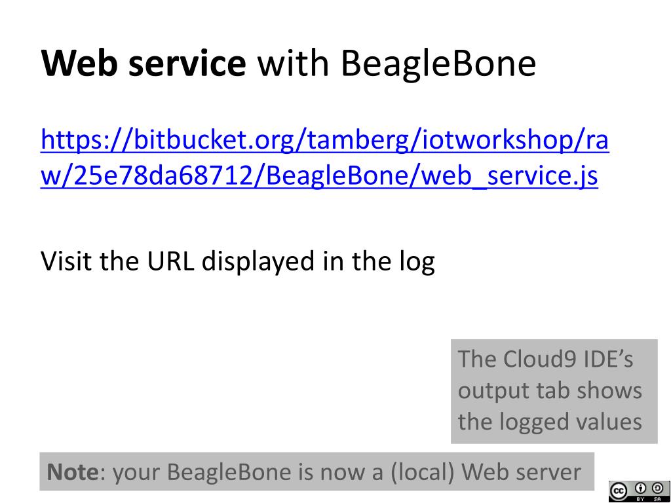Click the word 'Cloud9' in the gray callout
This screenshot has height=503, width=671.
(536, 359)
